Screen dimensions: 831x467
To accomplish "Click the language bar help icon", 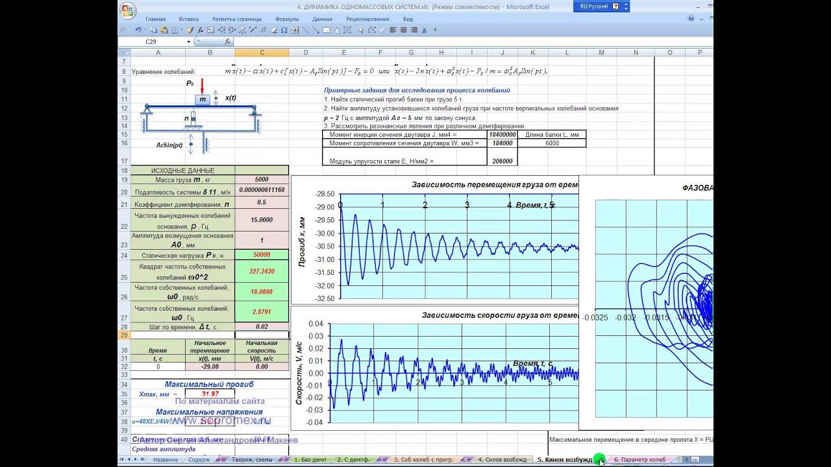I will point(615,6).
